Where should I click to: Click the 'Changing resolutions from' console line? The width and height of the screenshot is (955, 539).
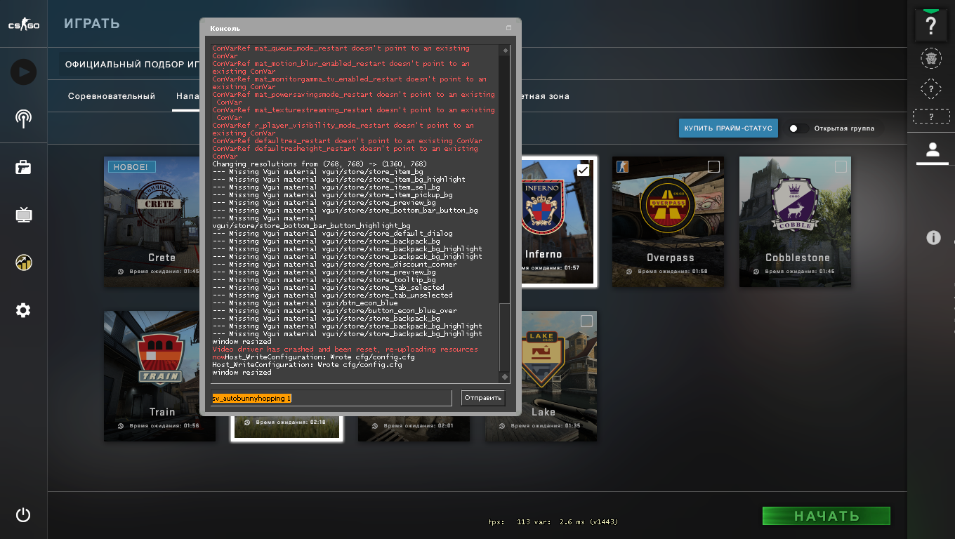(x=320, y=164)
